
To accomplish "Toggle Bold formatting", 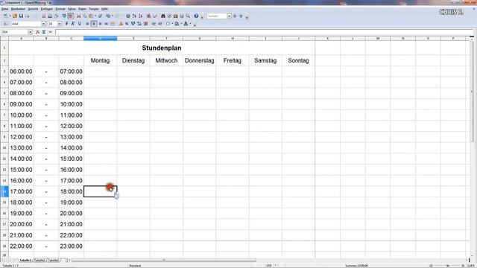I will (x=66, y=24).
